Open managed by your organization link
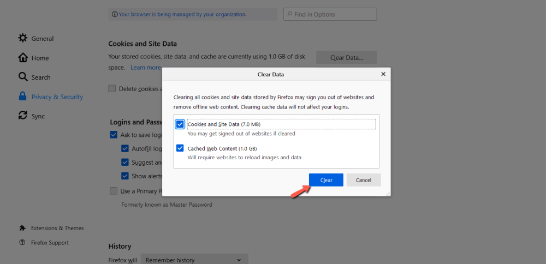The height and width of the screenshot is (264, 546). click(182, 15)
